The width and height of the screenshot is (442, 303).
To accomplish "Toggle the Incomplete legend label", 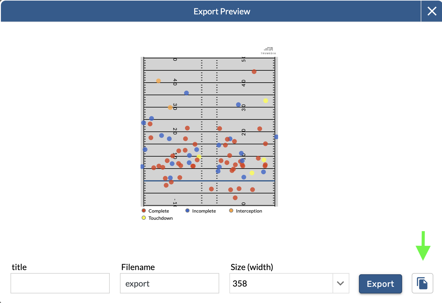I will (204, 211).
